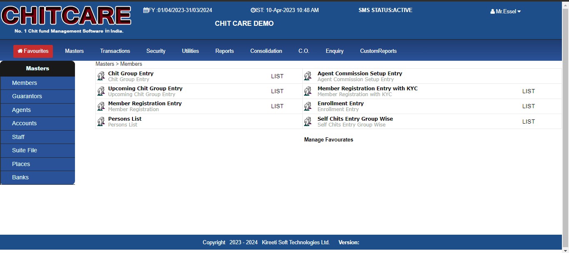Open LIST for Chit Group Entry
Image resolution: width=569 pixels, height=253 pixels.
point(277,76)
